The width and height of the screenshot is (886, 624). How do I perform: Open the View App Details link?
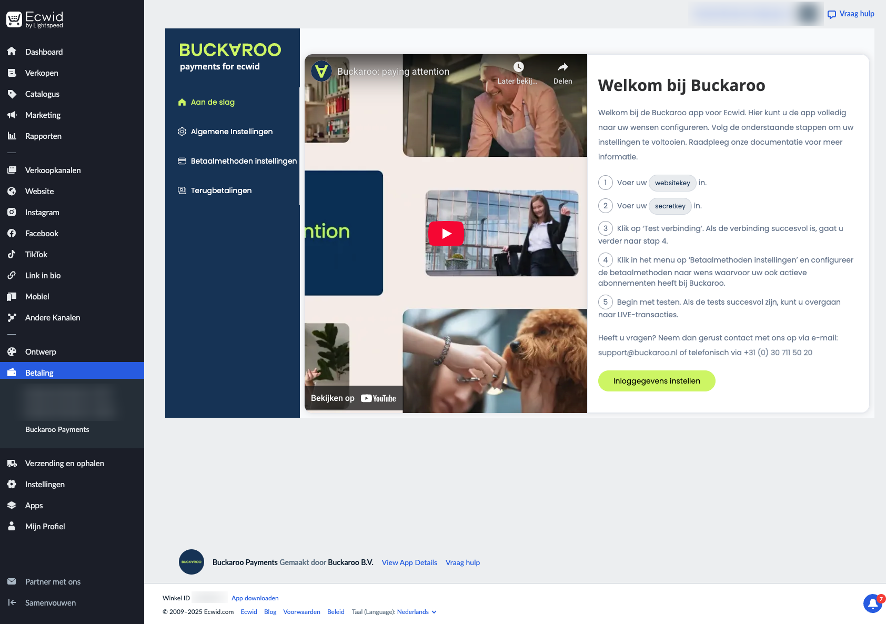tap(409, 562)
